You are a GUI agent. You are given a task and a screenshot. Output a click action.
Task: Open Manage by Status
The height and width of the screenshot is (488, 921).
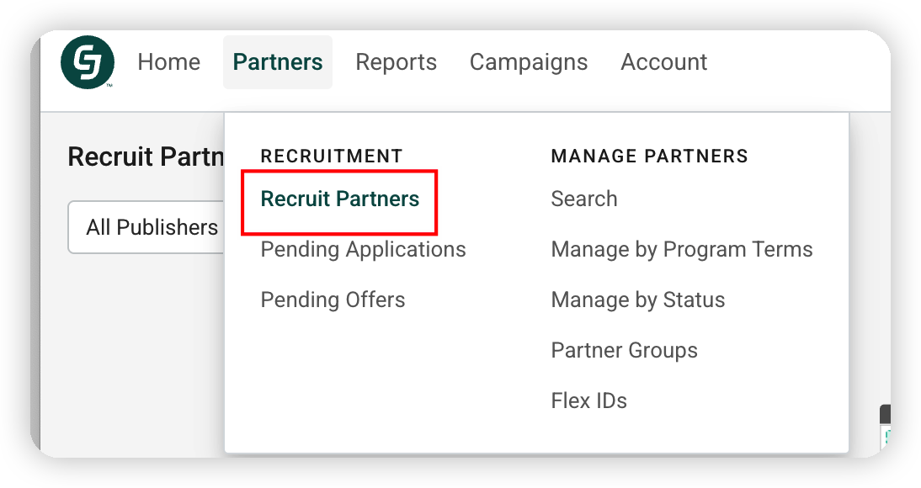click(637, 300)
